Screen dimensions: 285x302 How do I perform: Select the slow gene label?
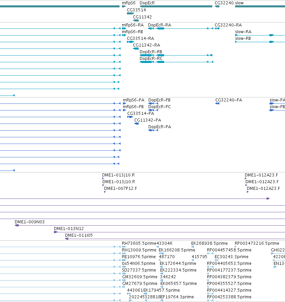(239, 3)
